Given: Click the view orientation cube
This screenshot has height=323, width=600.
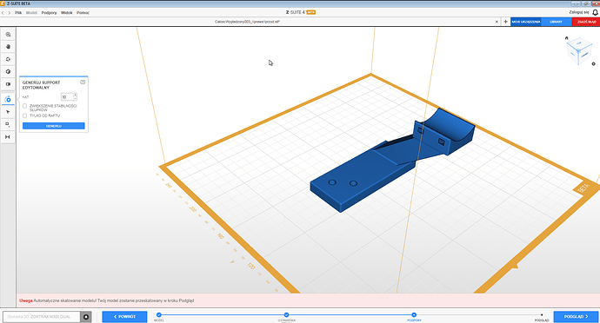Looking at the screenshot, I should (579, 51).
